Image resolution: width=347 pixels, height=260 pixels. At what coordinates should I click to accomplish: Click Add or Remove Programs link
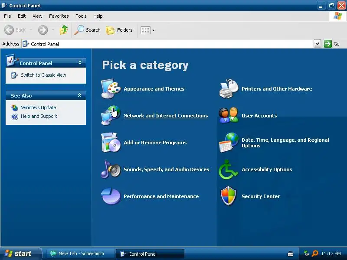click(x=155, y=143)
